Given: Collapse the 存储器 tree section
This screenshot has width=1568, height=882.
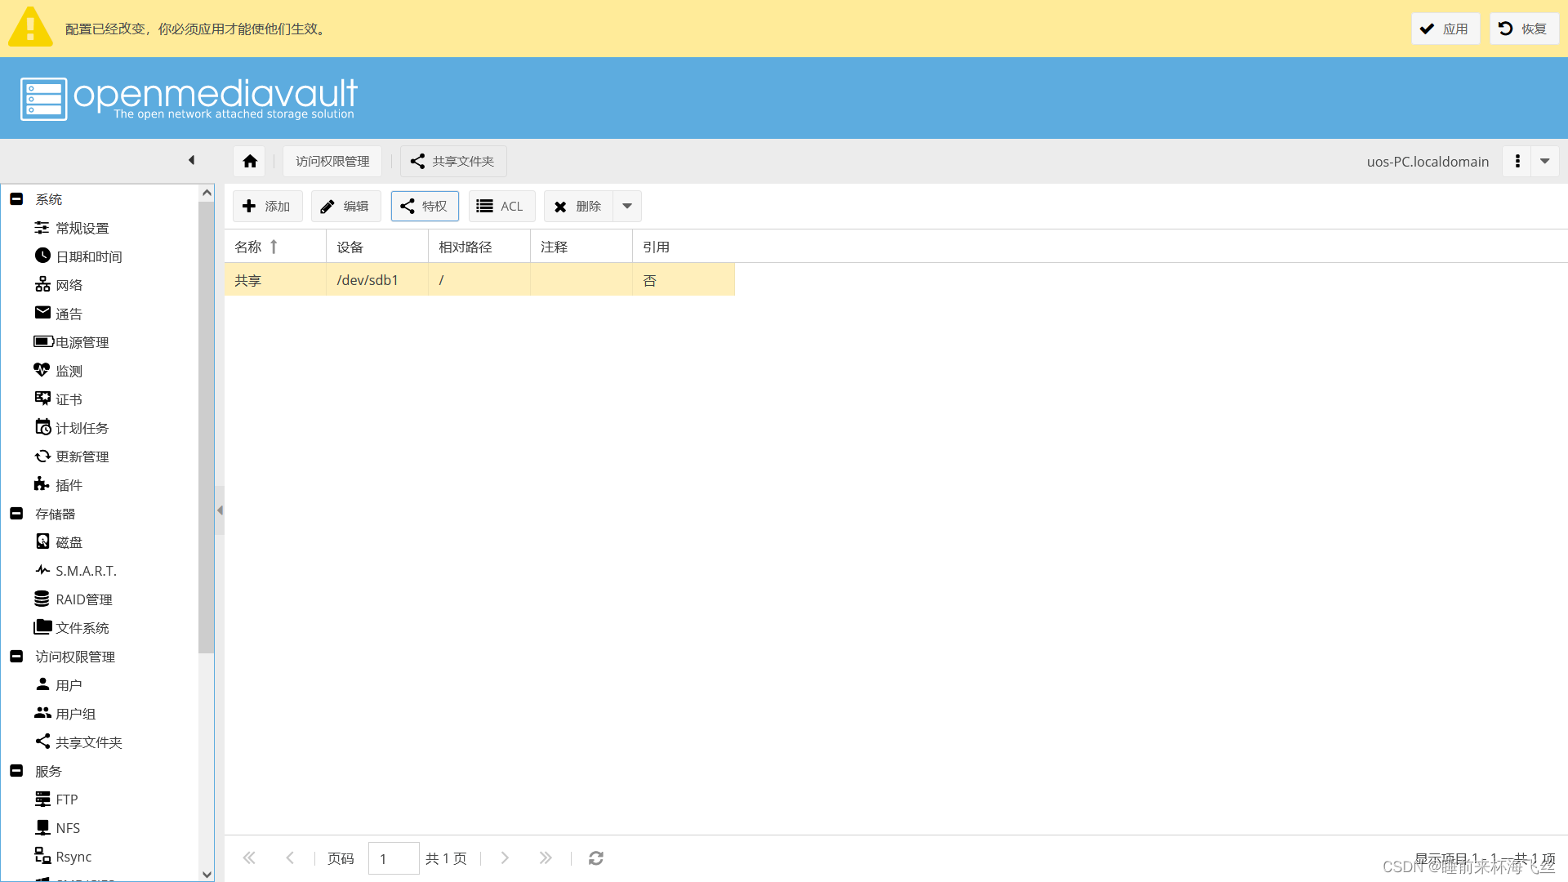Looking at the screenshot, I should pos(16,514).
